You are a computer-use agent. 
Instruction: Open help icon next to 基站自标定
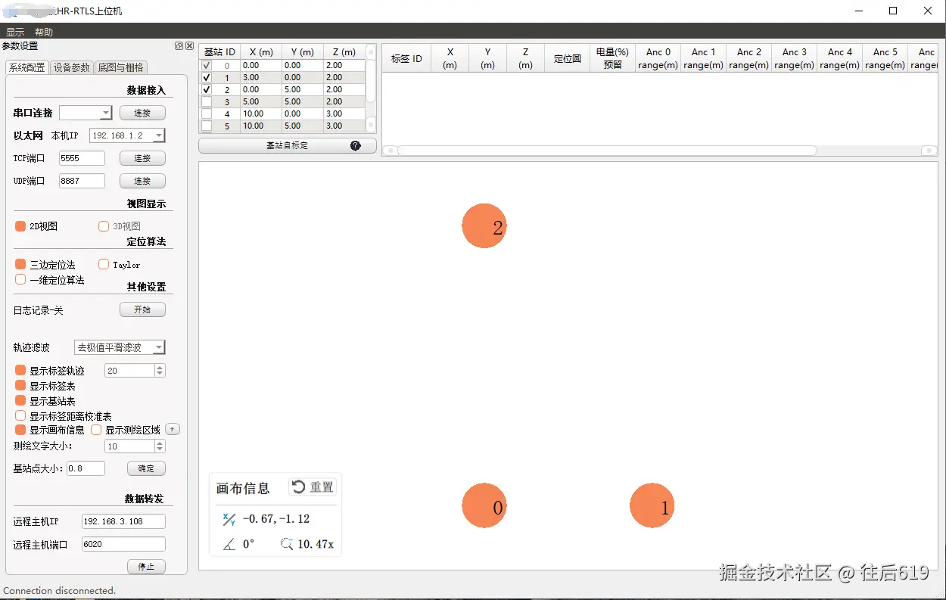(x=355, y=145)
